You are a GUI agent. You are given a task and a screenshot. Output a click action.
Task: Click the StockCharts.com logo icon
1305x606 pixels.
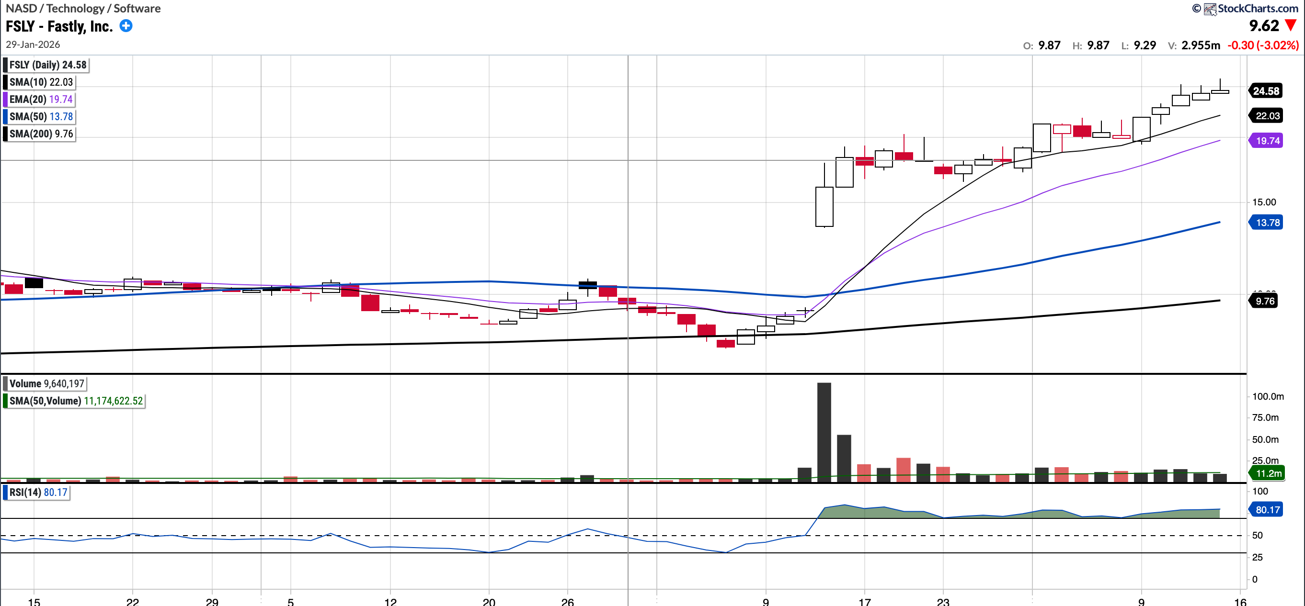[x=1210, y=9]
